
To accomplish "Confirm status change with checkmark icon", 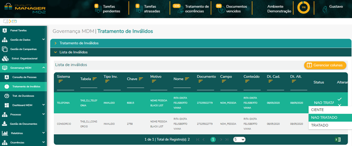I will click(339, 99).
